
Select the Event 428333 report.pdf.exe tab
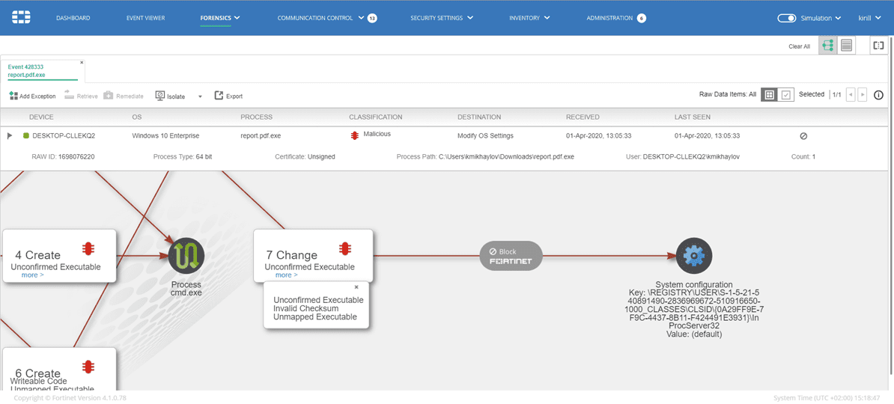pos(42,70)
